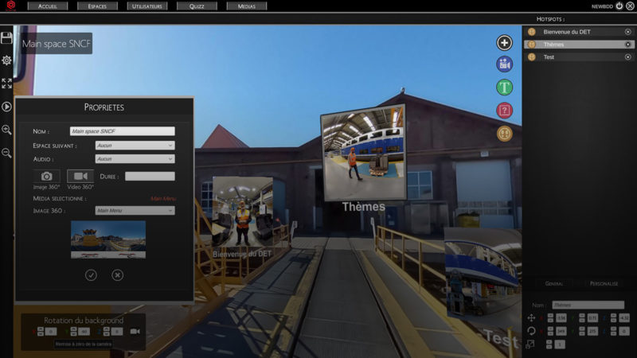Choose Video 360° media type camcorder icon
637x358 pixels.
[80, 176]
